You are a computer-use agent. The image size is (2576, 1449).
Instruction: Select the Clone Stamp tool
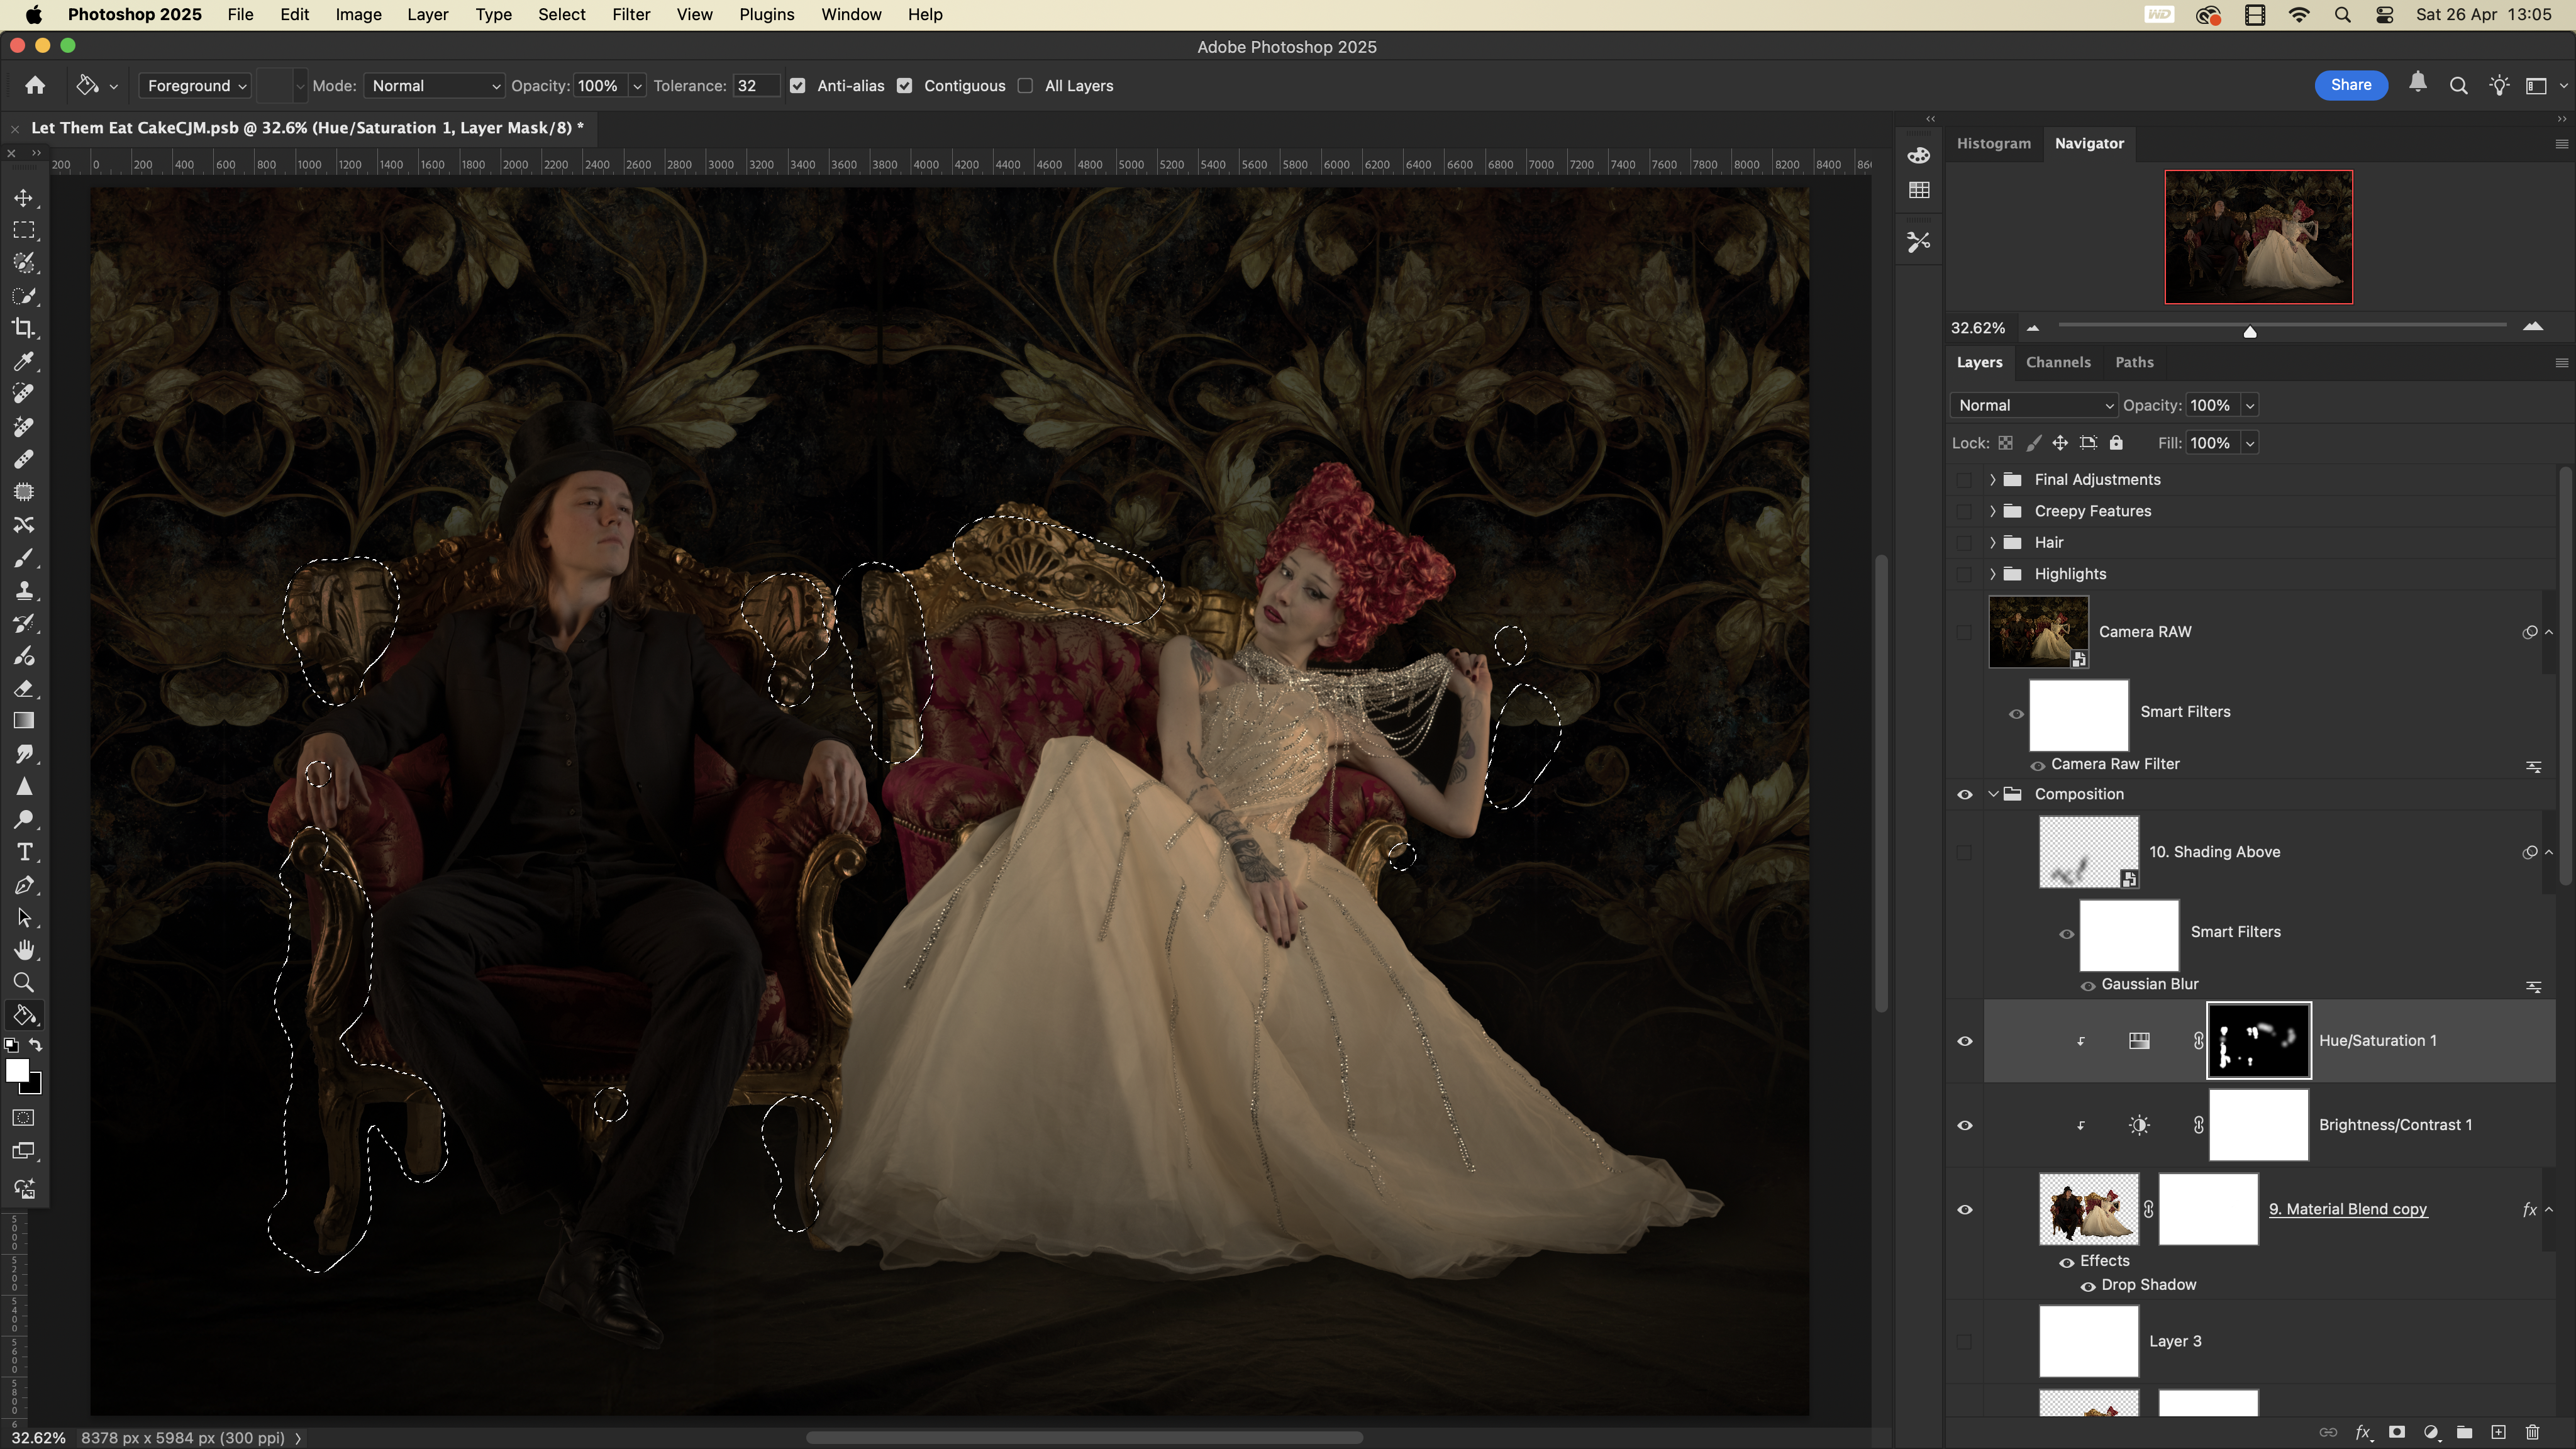(x=24, y=590)
